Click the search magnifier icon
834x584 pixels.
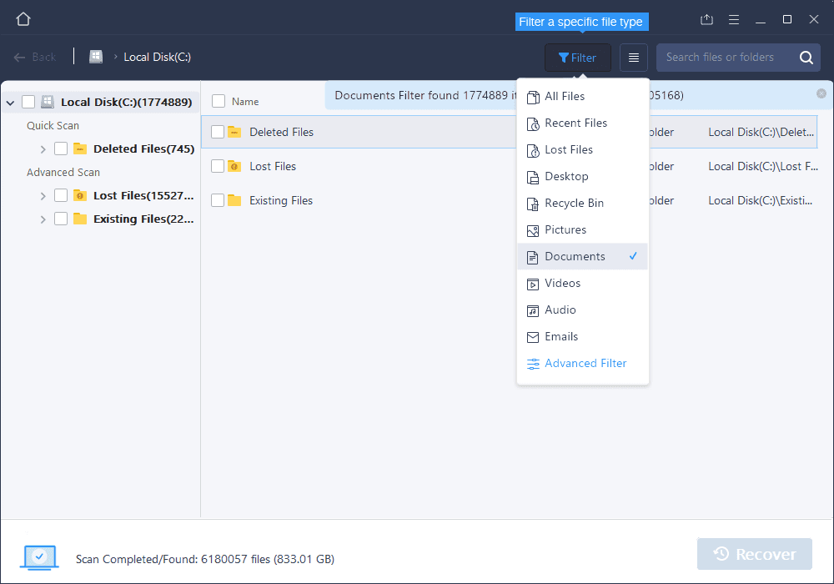(805, 57)
